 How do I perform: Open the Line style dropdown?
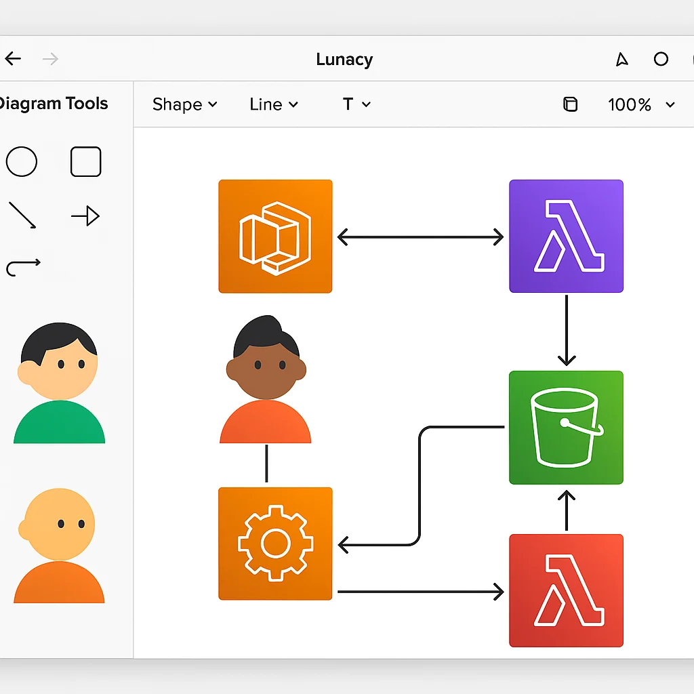coord(272,104)
